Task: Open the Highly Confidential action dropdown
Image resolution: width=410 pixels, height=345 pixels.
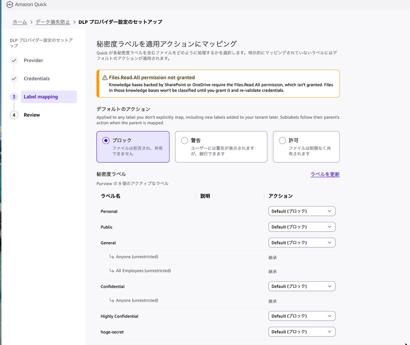Action: [x=302, y=316]
